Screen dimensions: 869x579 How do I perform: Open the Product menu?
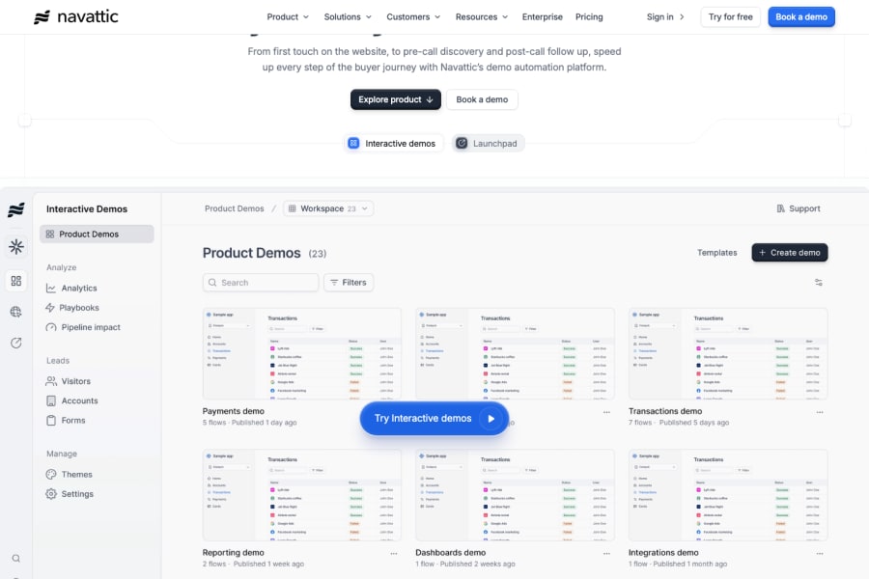click(288, 17)
